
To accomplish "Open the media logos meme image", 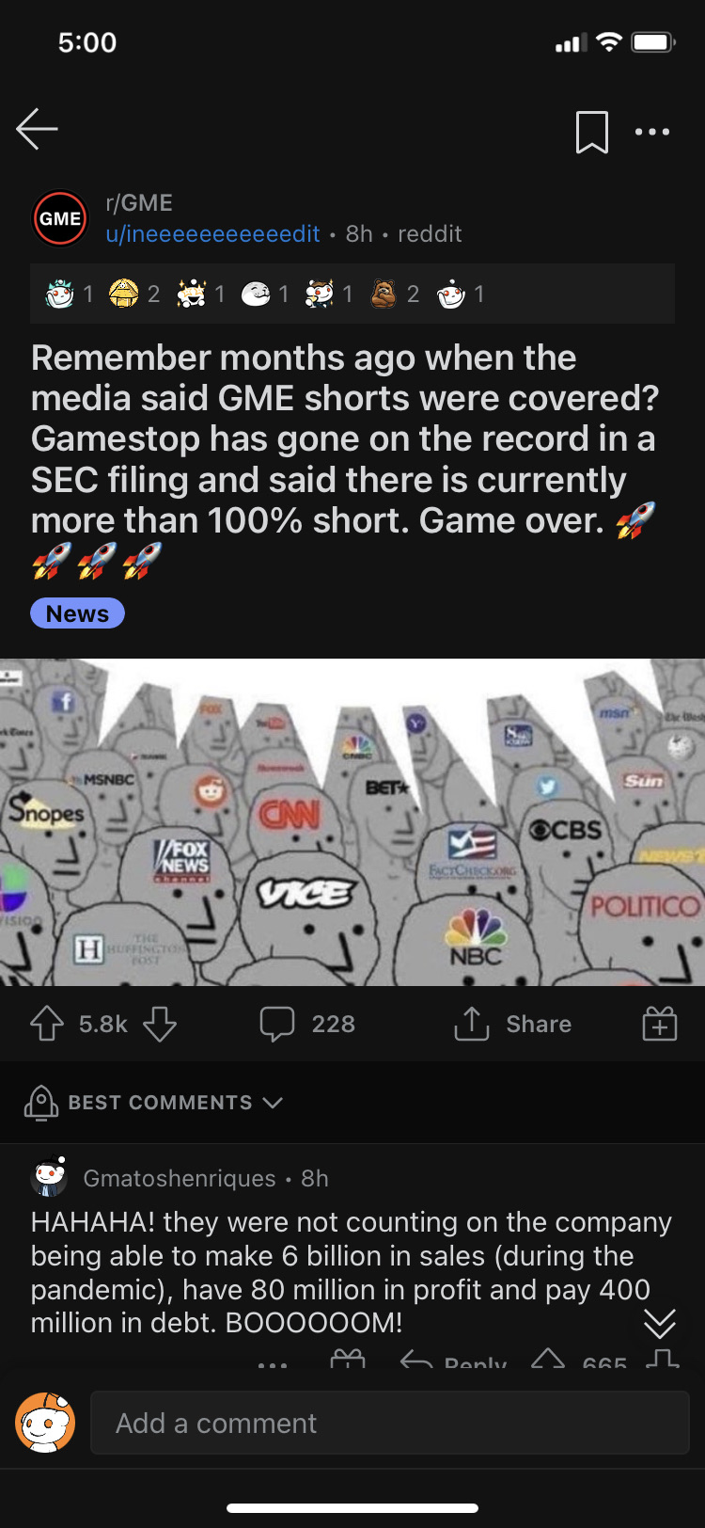I will (352, 822).
